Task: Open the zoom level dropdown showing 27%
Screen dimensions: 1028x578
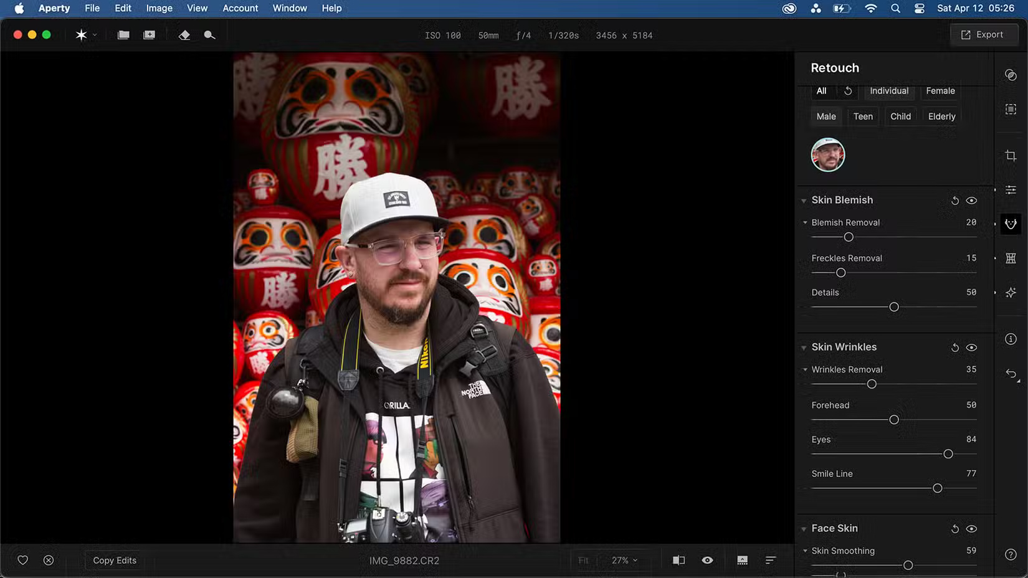Action: click(x=622, y=560)
